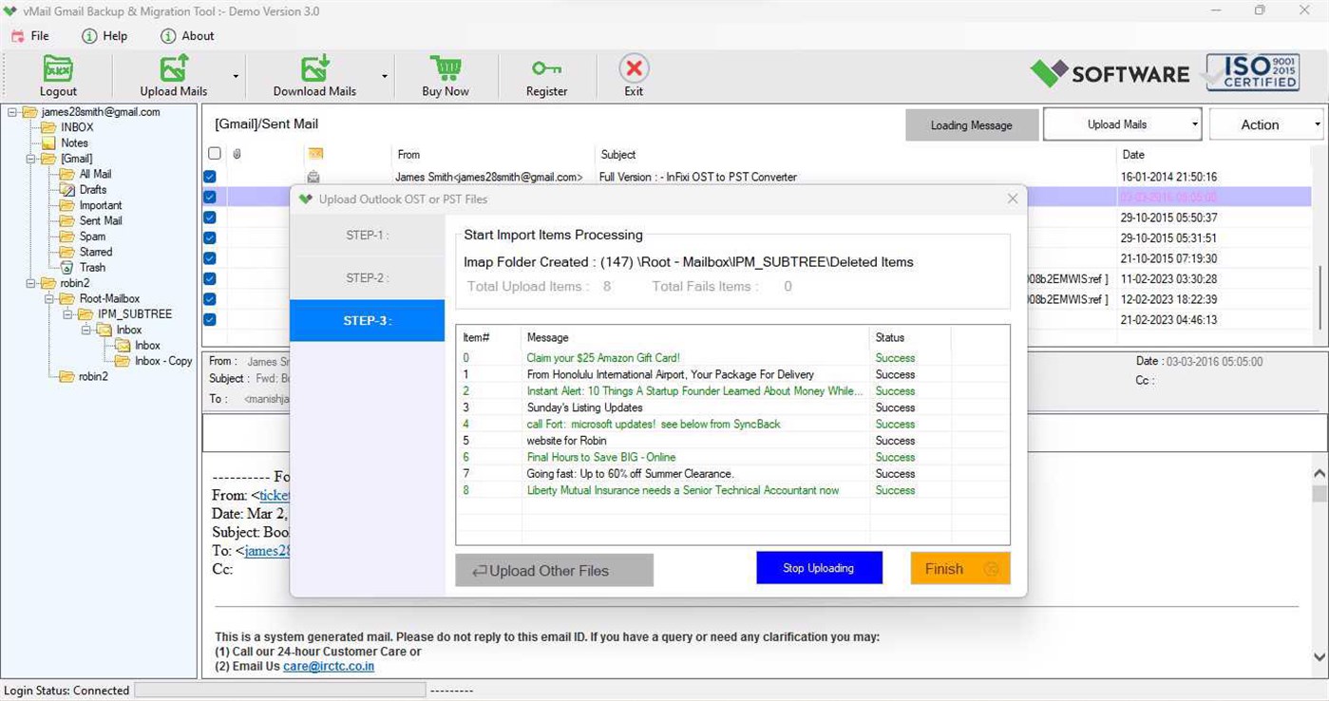Uncheck the mail dated 16-01-2014 21:50:16
This screenshot has height=701, width=1329.
coord(210,177)
